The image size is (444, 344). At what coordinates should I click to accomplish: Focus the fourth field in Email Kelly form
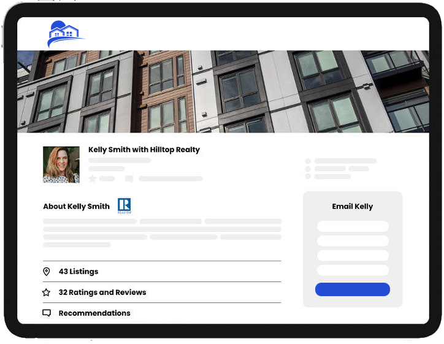[x=353, y=270]
